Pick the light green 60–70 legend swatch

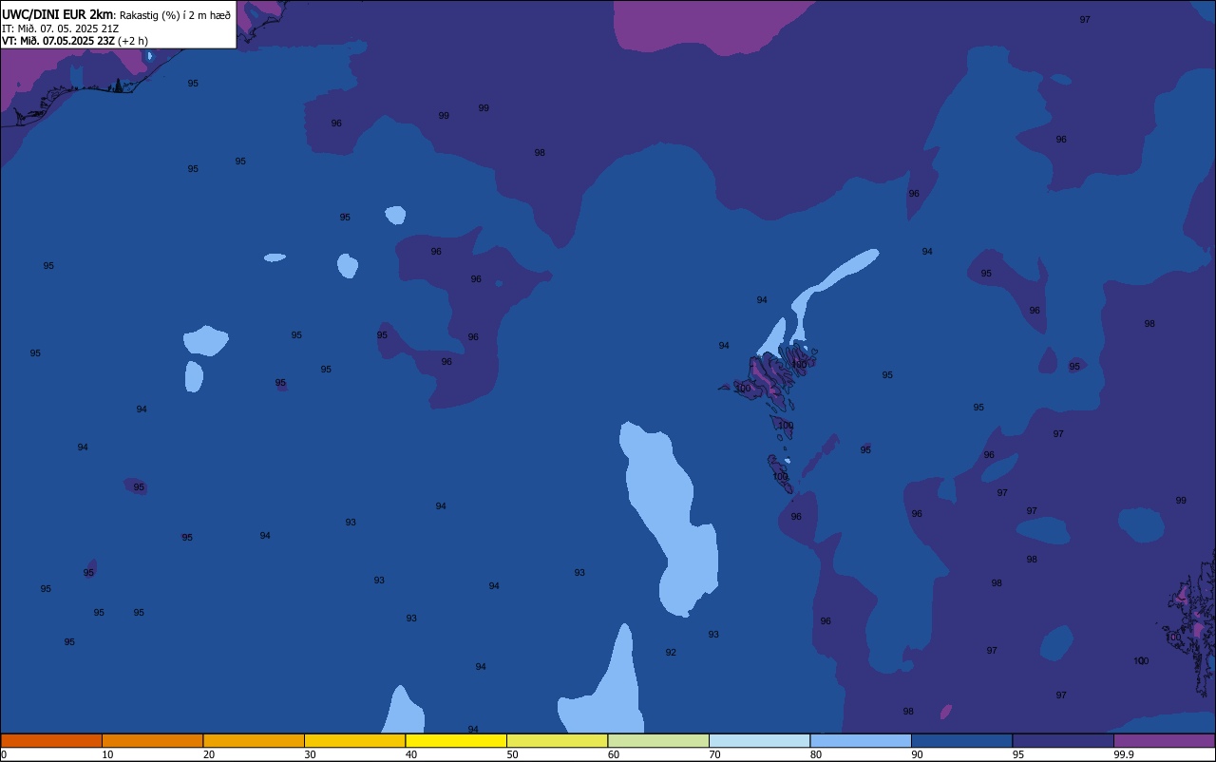(658, 740)
